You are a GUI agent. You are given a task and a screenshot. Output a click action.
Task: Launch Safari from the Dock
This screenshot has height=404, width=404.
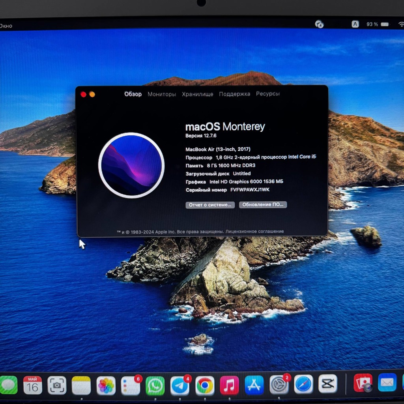tap(303, 384)
